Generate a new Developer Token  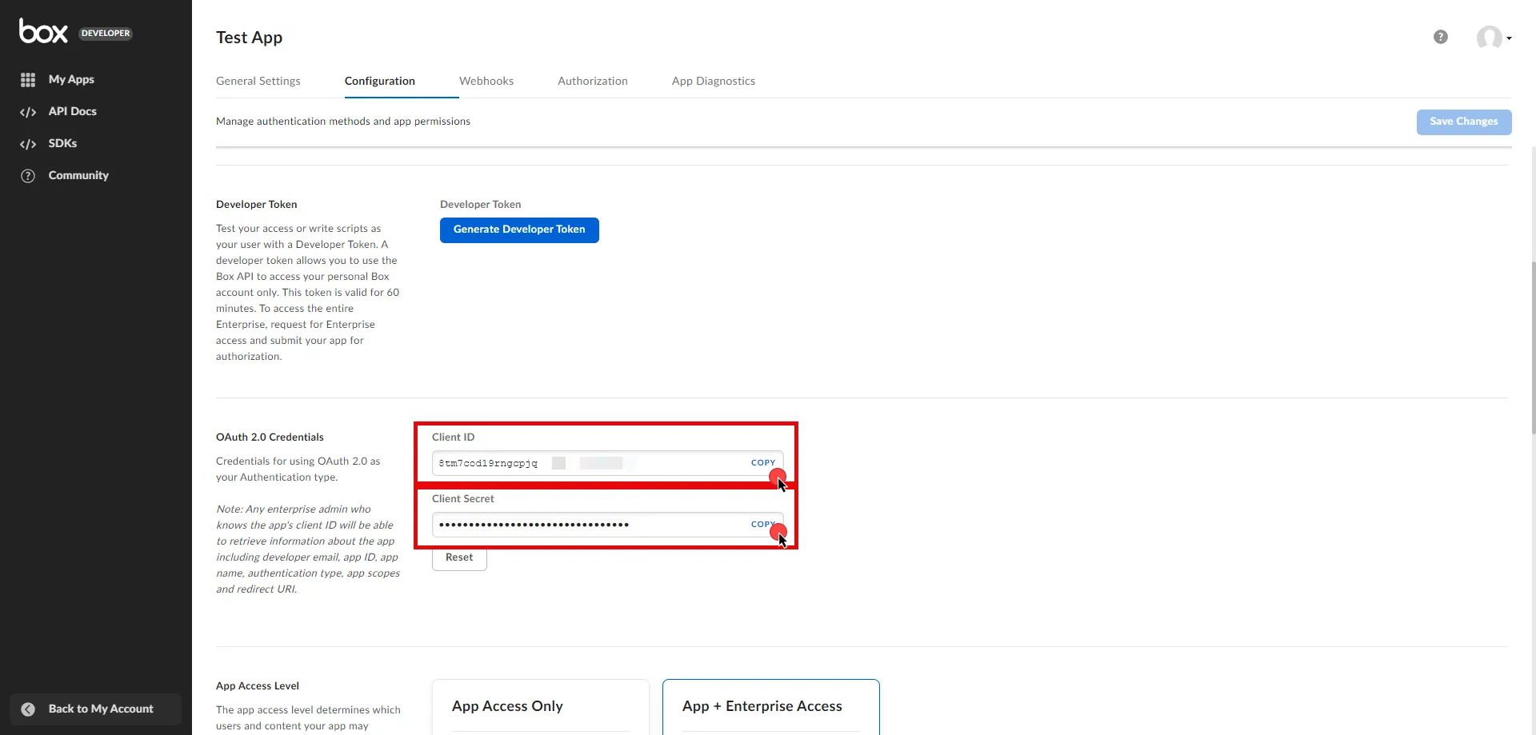518,230
